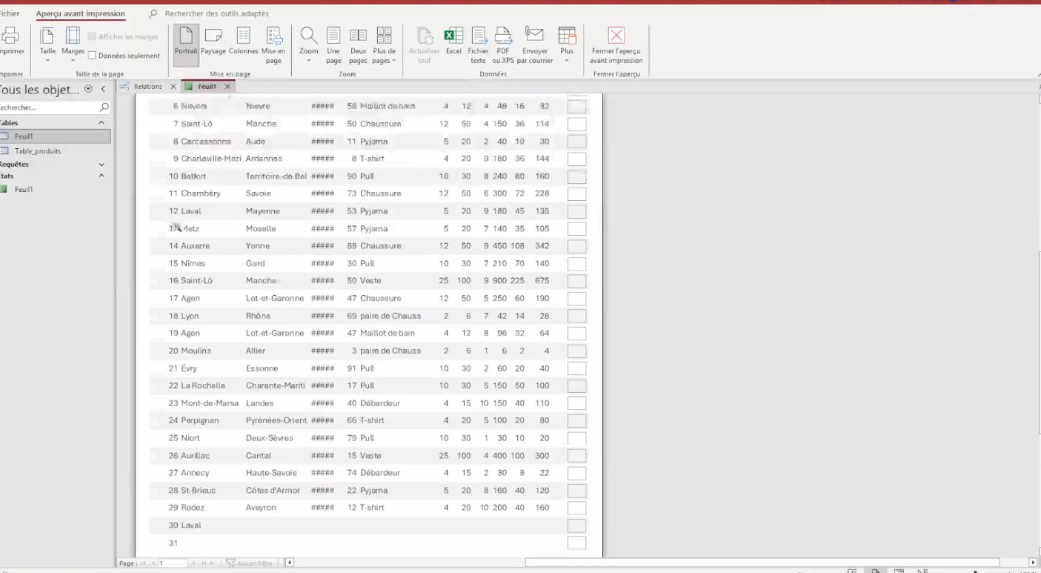
Task: Collapse the États group
Action: [102, 176]
